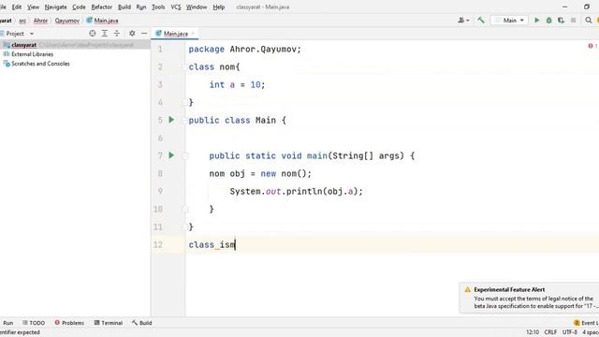Screen dimensions: 599x337
Task: Open the Event Log button
Action: pos(586,323)
